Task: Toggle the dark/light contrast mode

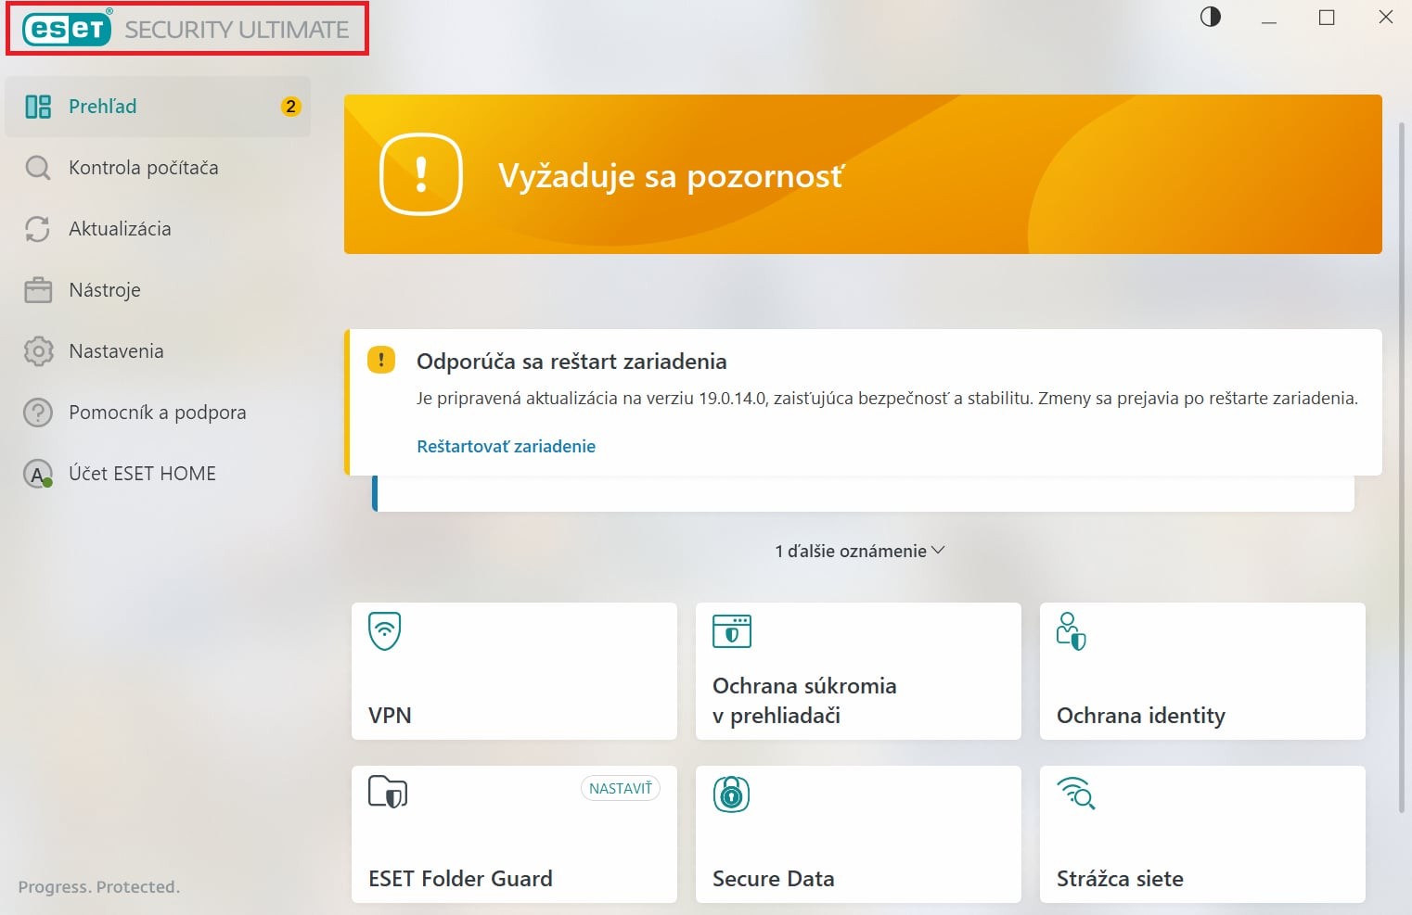Action: [x=1211, y=18]
